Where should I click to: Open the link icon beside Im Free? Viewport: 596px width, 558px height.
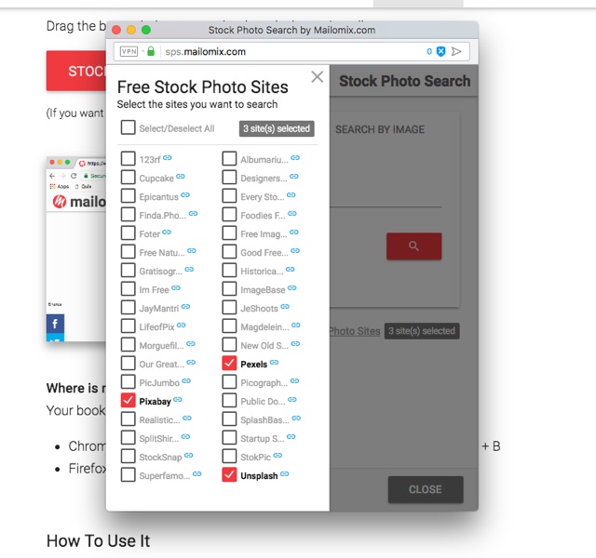pos(176,288)
